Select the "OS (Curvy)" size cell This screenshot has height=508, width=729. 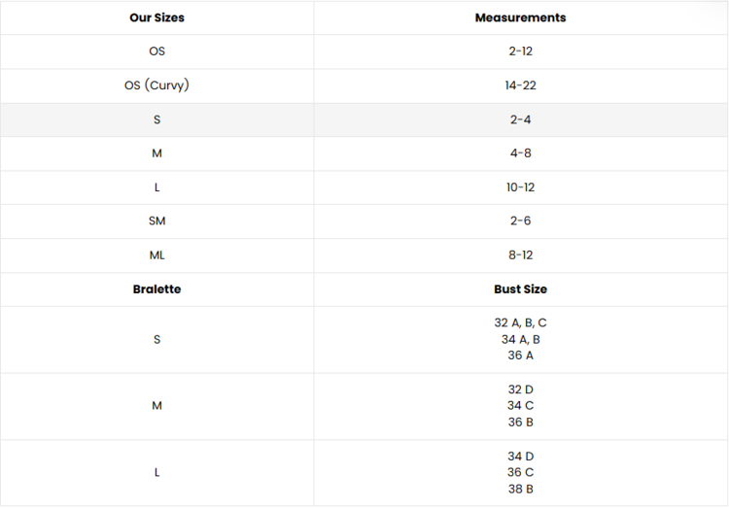point(156,85)
